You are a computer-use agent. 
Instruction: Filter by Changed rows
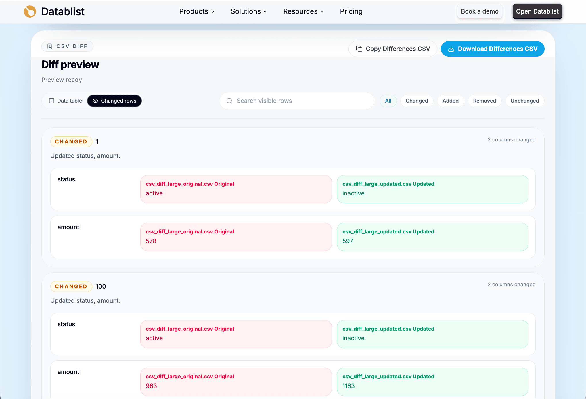tap(417, 101)
